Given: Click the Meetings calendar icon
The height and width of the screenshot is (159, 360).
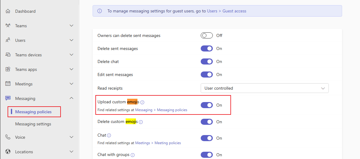Looking at the screenshot, I should click(x=8, y=84).
